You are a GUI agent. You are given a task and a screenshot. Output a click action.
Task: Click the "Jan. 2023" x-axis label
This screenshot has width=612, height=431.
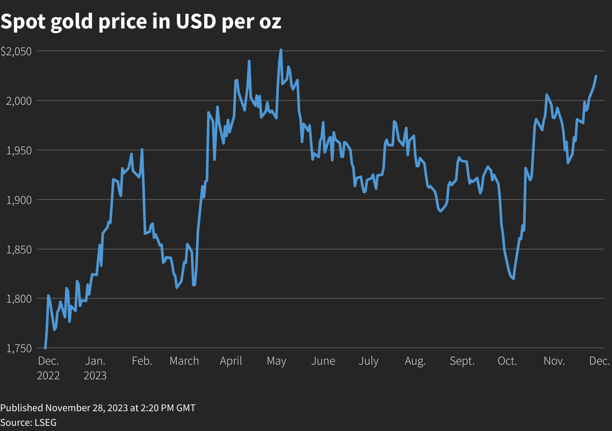pos(95,368)
